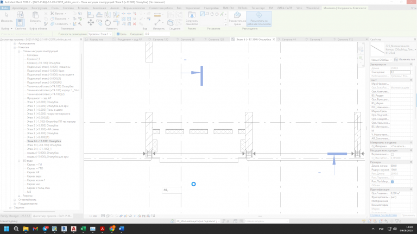Screen dimensions: 417x234
Task: Click the Справка по свойствам help link
Action: coord(383,215)
